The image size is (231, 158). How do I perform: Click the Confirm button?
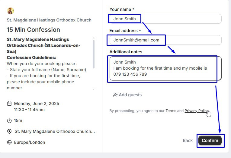tap(210, 140)
